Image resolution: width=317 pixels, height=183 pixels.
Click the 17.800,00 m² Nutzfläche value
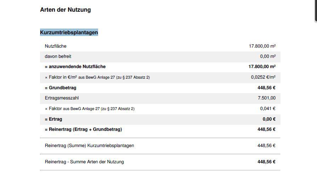[x=262, y=46]
